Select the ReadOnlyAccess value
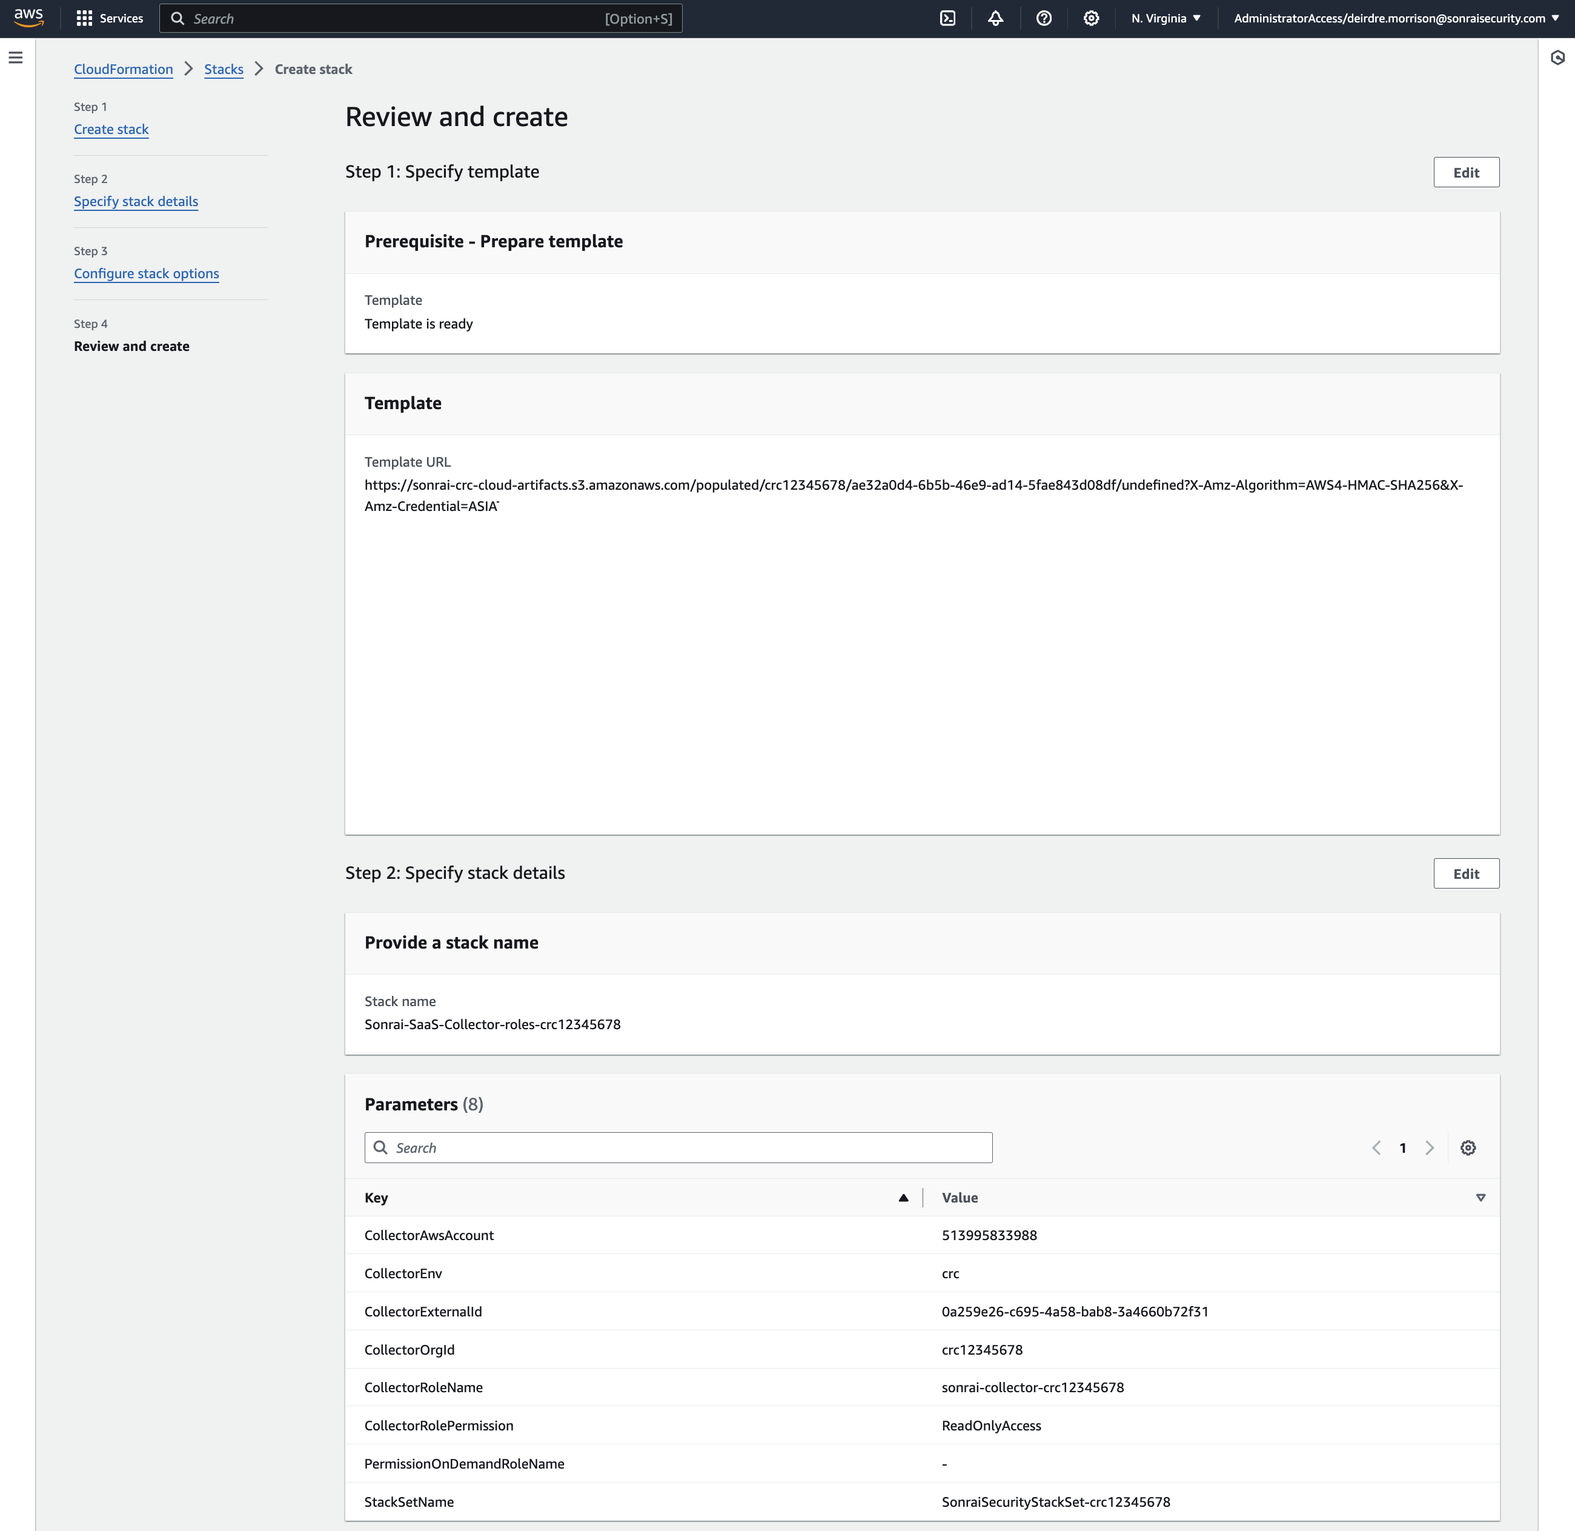Viewport: 1575px width, 1531px height. click(x=991, y=1426)
